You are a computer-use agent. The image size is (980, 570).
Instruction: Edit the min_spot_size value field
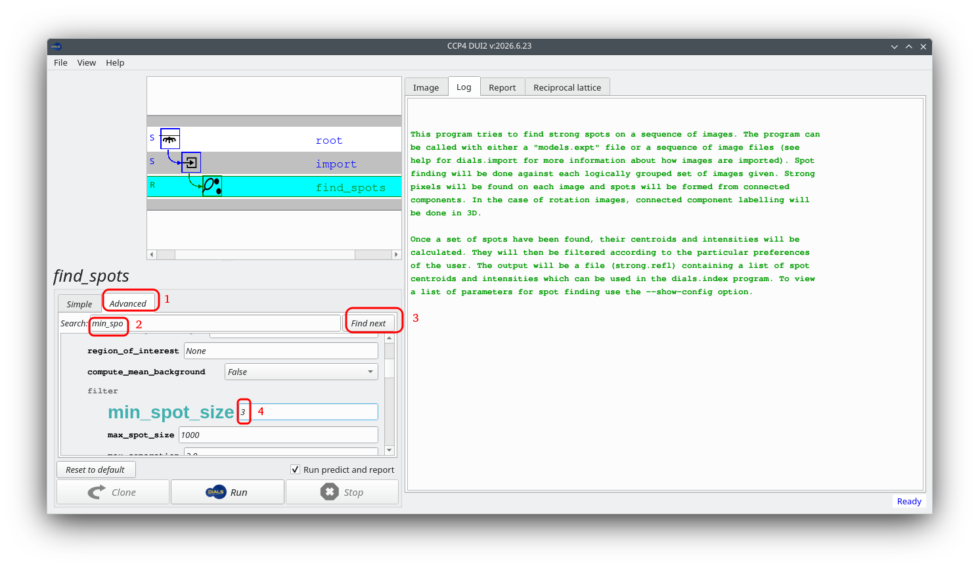pos(308,412)
